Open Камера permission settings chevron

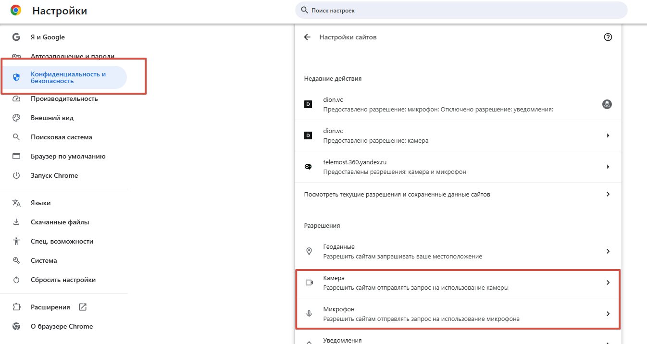click(x=608, y=283)
